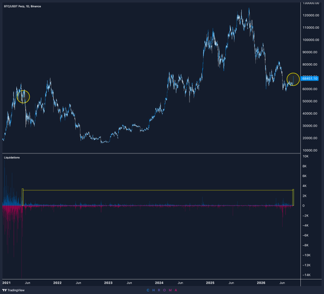Select the BTC/USDT Perp, 1D, Binance title
Screen dimensions: 324x294
(22, 6)
